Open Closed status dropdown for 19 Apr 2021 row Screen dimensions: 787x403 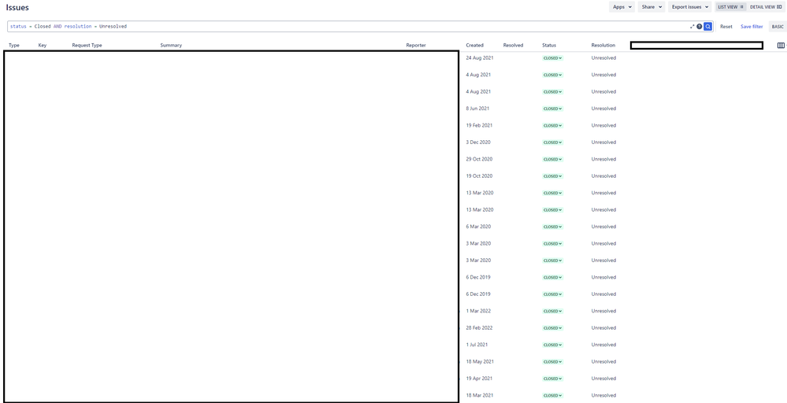552,379
